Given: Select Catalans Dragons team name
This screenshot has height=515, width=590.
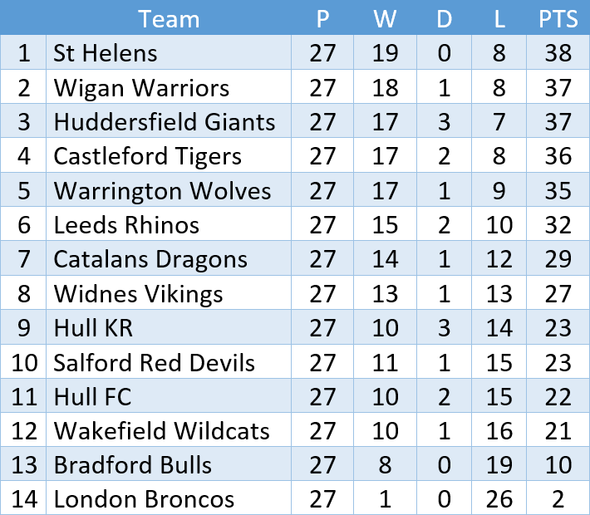Looking at the screenshot, I should [150, 259].
